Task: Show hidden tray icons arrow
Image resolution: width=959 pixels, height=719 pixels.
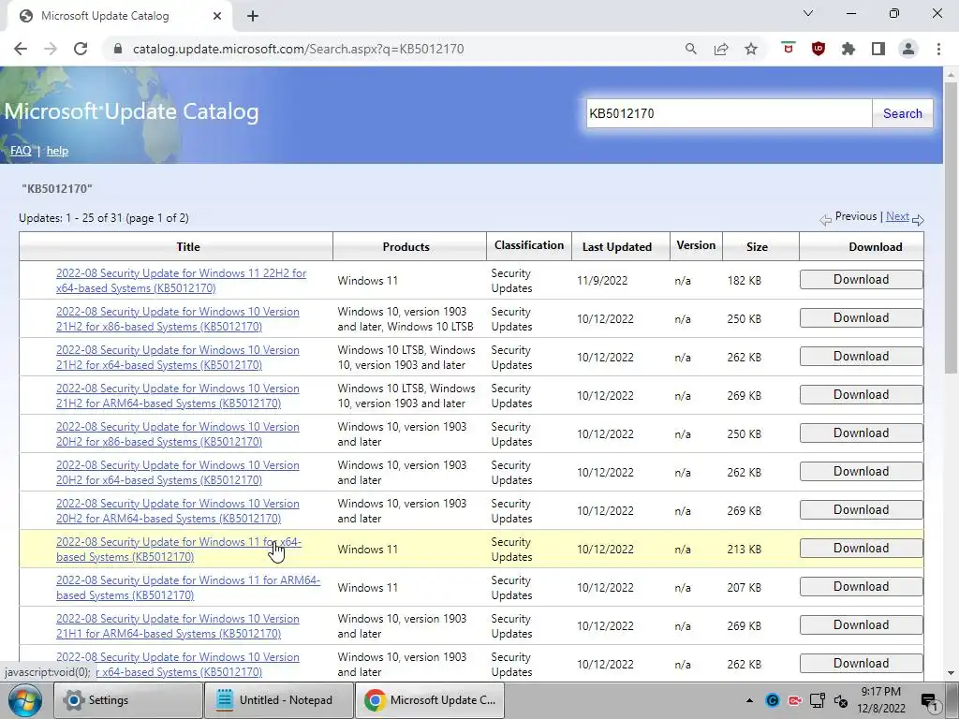Action: tap(749, 700)
